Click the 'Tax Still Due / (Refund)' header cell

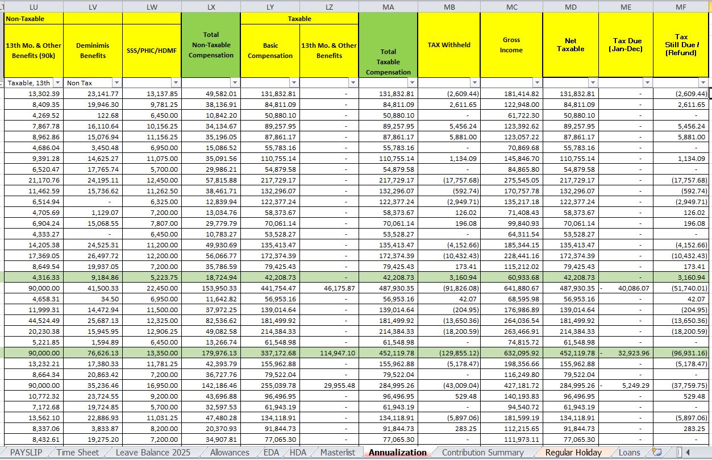(x=681, y=45)
